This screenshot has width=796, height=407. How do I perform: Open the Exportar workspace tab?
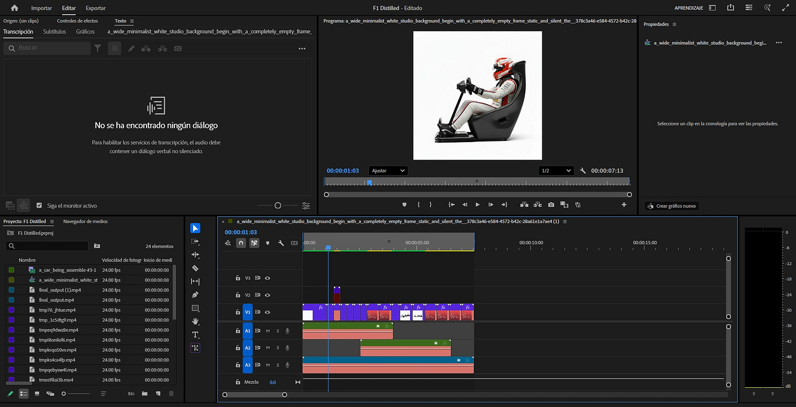tap(96, 8)
